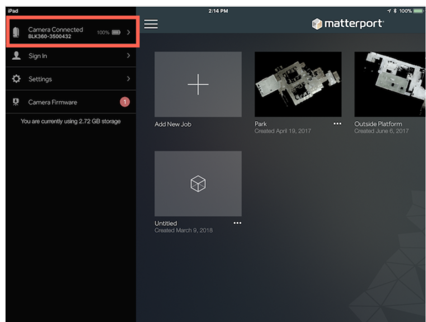Open the hamburger menu icon
Viewport: 426px width, 322px height.
tap(151, 24)
